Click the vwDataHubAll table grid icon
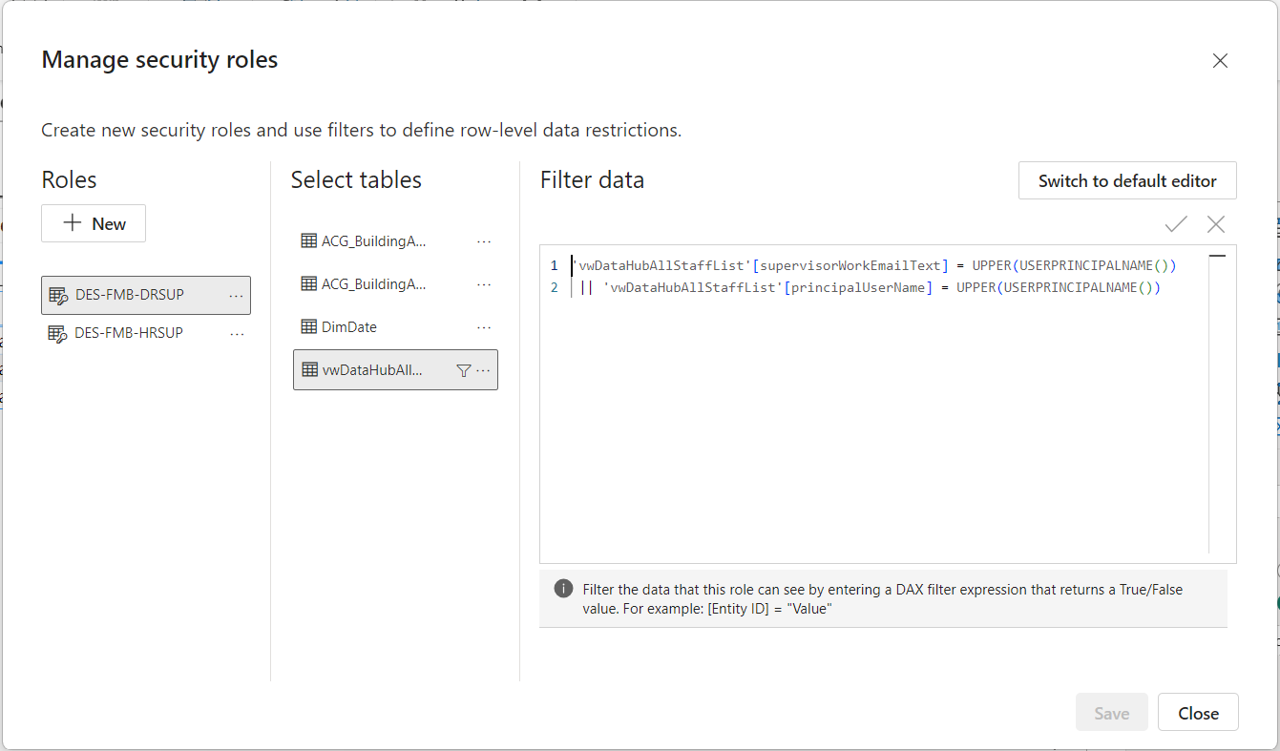Viewport: 1280px width, 751px height. (x=309, y=370)
